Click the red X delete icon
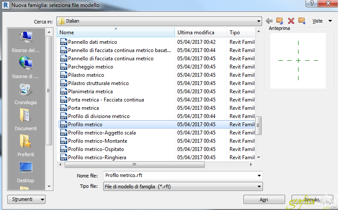Image resolution: width=338 pixels, height=210 pixels. (x=291, y=21)
